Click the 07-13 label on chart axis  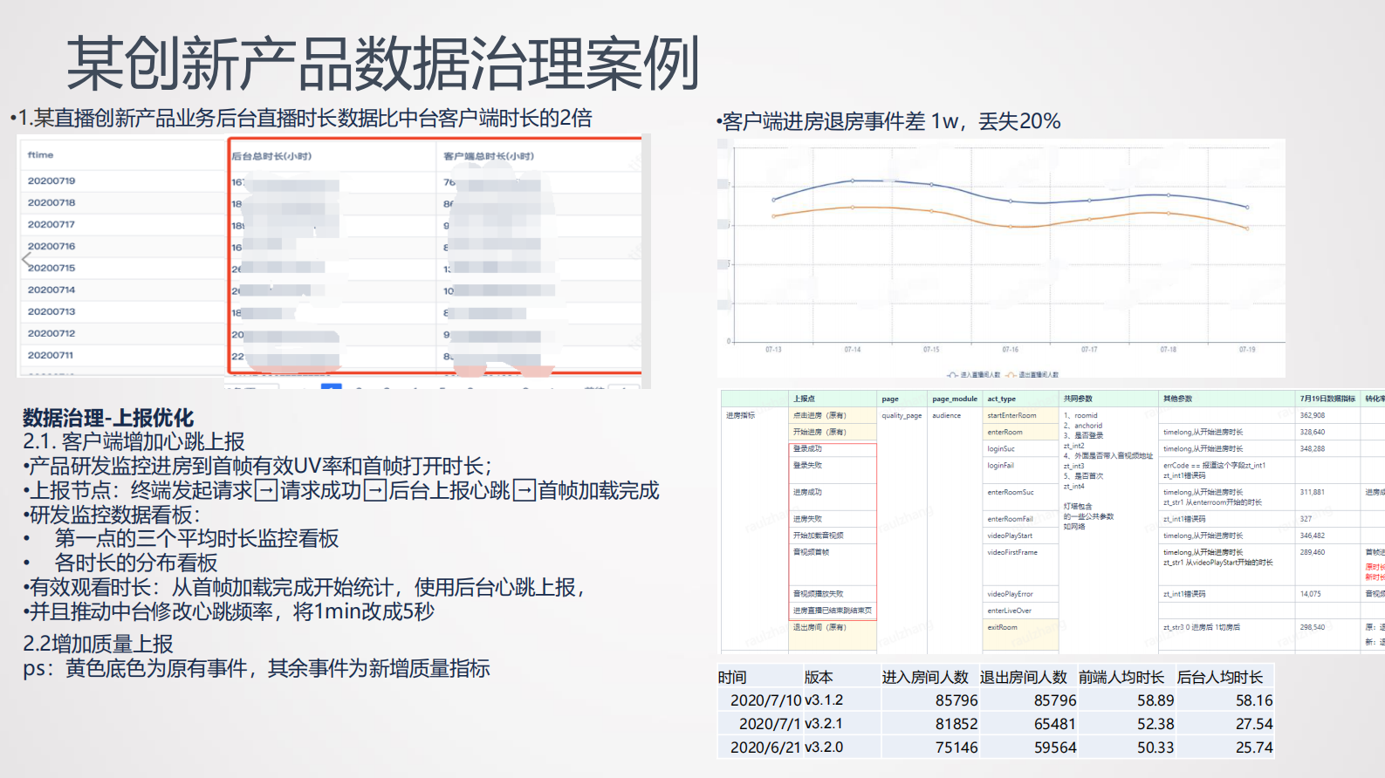773,350
